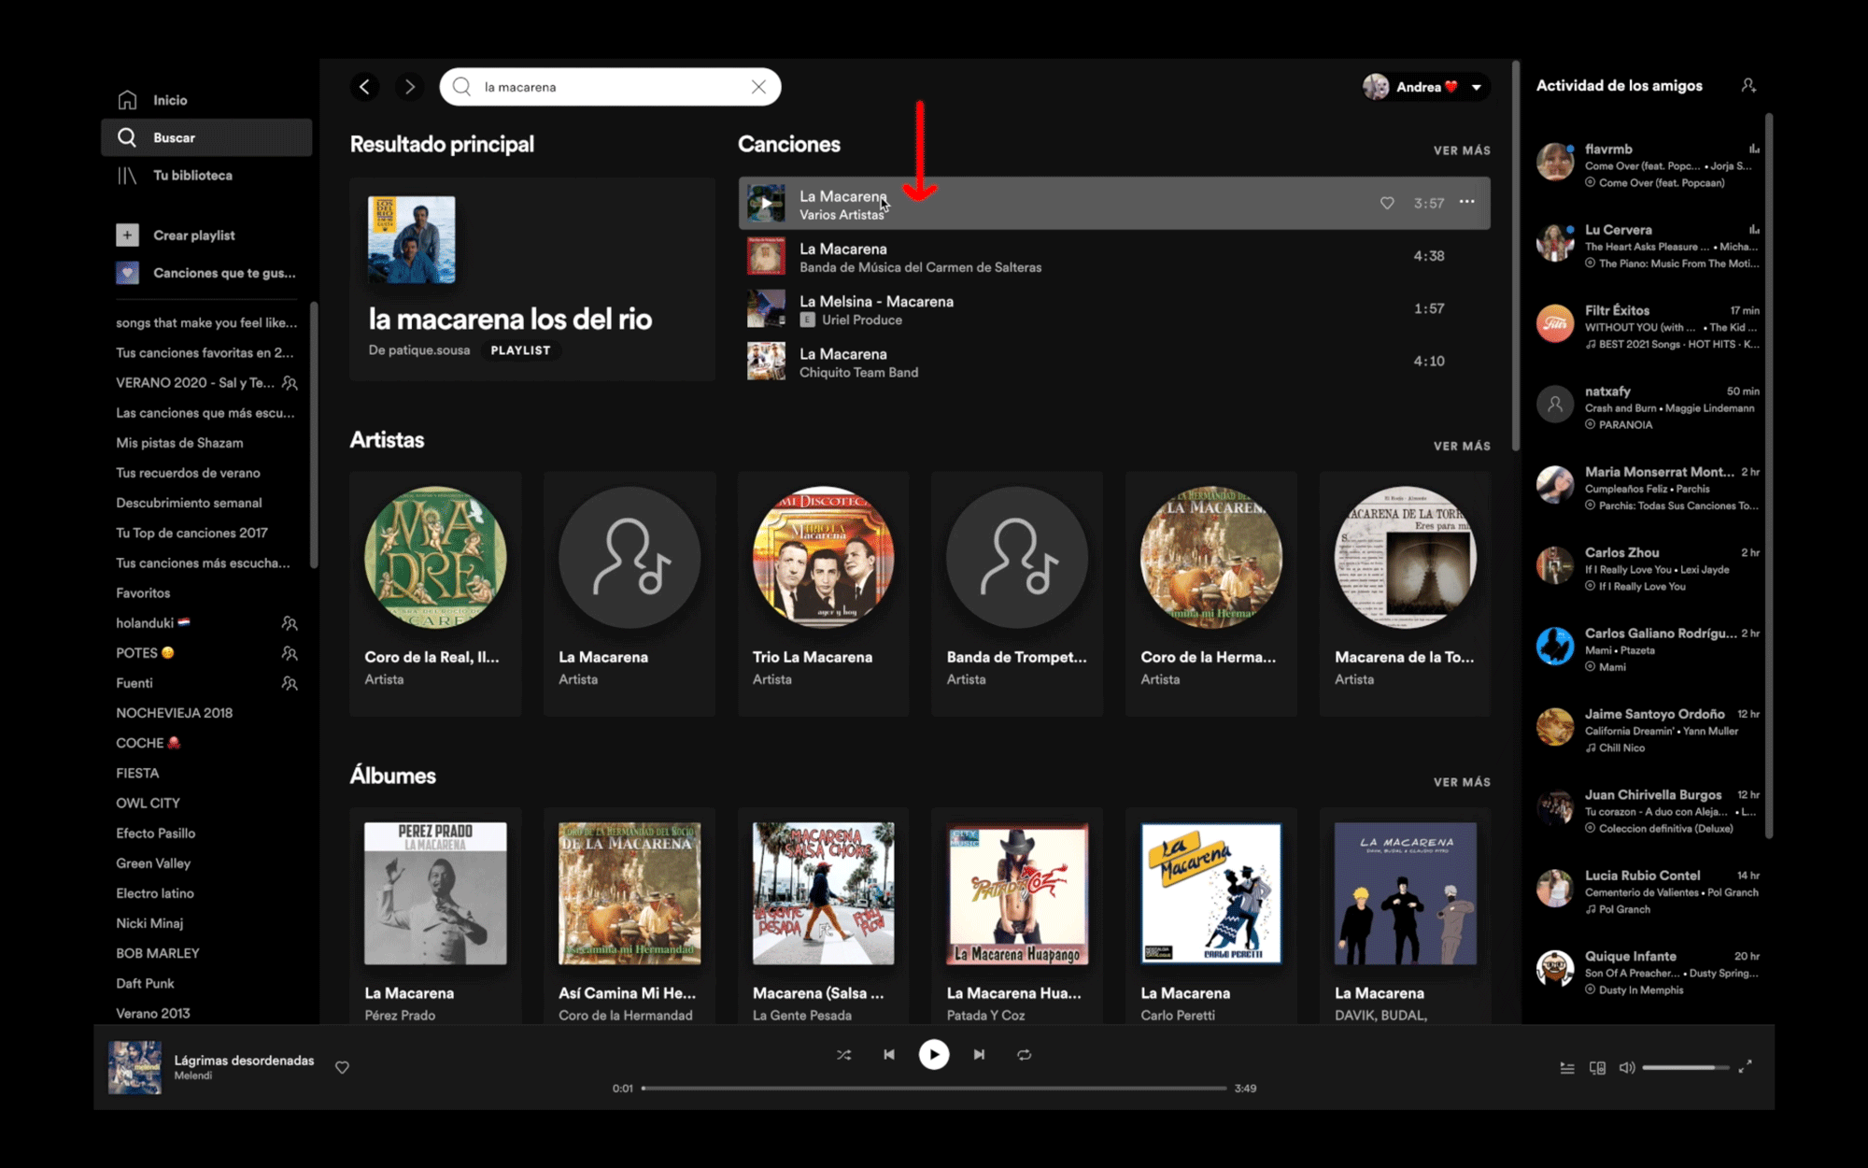Open connect to device icon
Screen dimensions: 1868x1168
point(1597,1067)
